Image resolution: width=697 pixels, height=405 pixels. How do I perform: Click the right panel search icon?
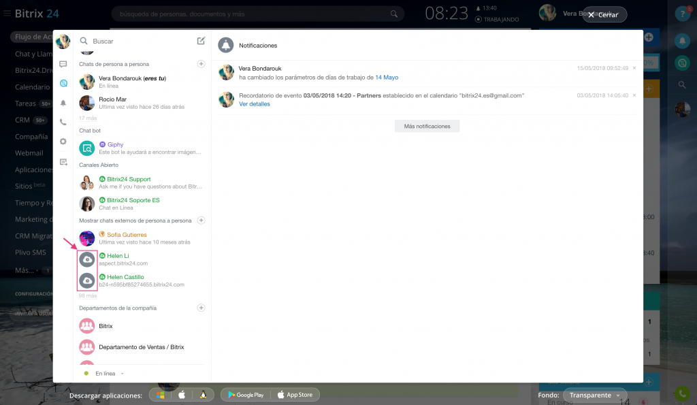pyautogui.click(x=682, y=84)
